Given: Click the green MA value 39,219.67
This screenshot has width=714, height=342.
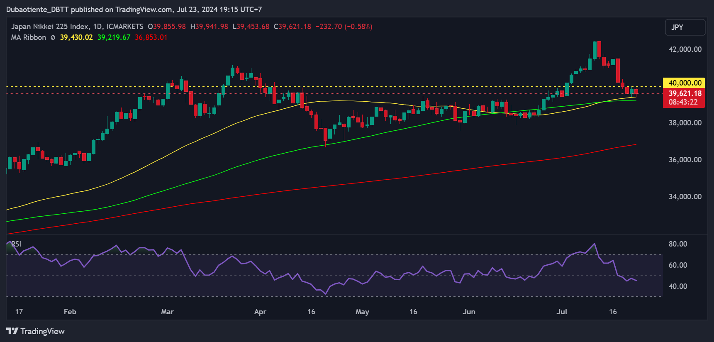Looking at the screenshot, I should (x=114, y=37).
